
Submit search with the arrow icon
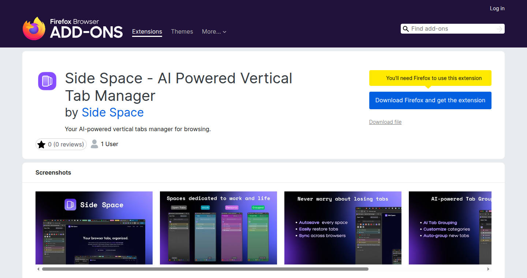(x=500, y=29)
